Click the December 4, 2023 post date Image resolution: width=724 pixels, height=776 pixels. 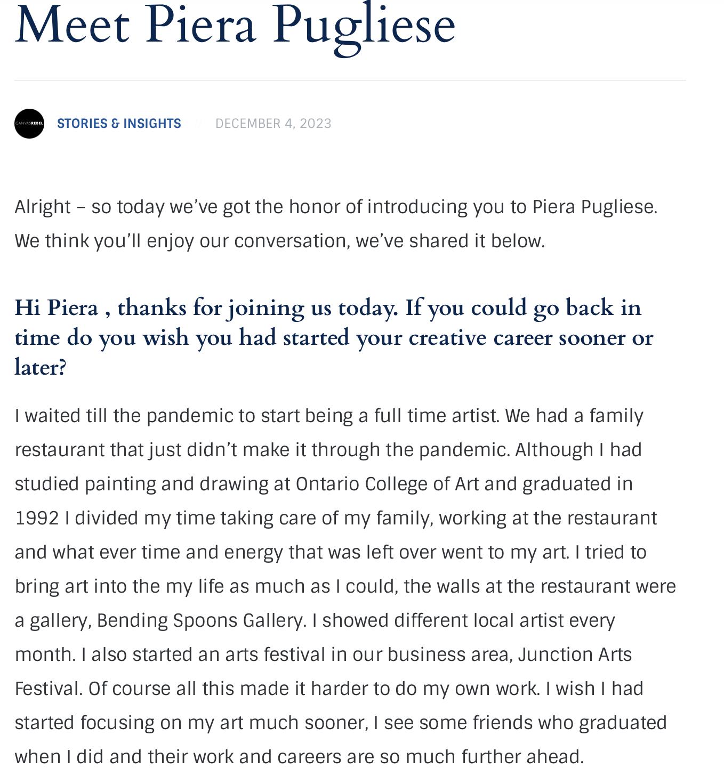click(x=273, y=124)
